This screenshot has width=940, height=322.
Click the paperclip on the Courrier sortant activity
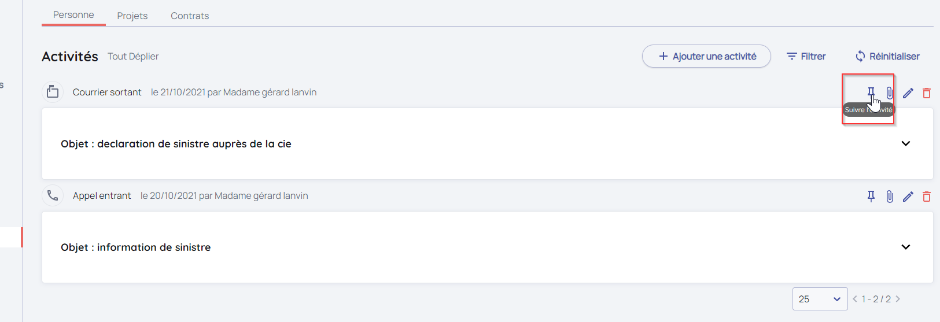(890, 92)
